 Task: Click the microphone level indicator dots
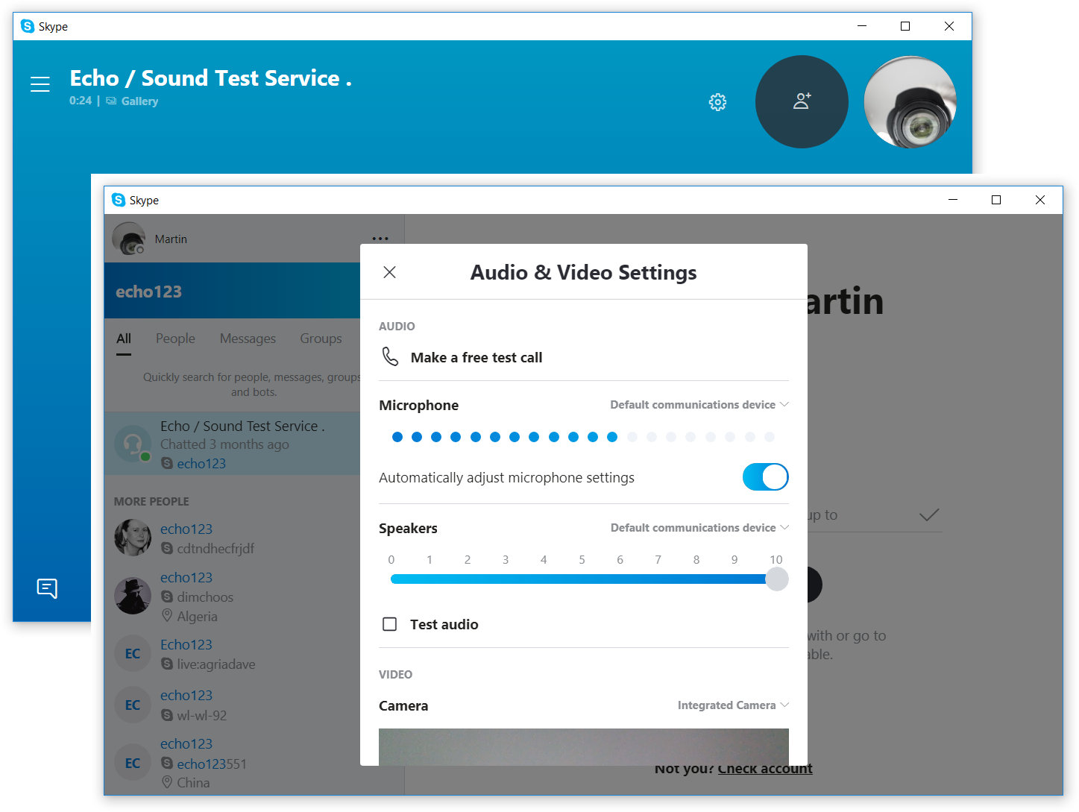tap(583, 437)
